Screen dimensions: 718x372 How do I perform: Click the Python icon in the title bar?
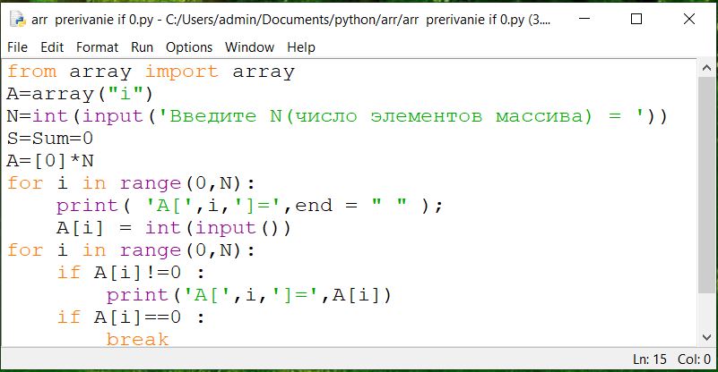point(18,19)
